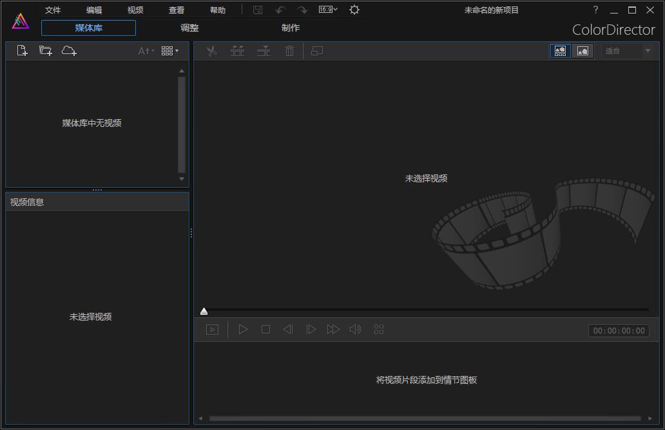
Task: Stop the video playback
Action: point(266,330)
